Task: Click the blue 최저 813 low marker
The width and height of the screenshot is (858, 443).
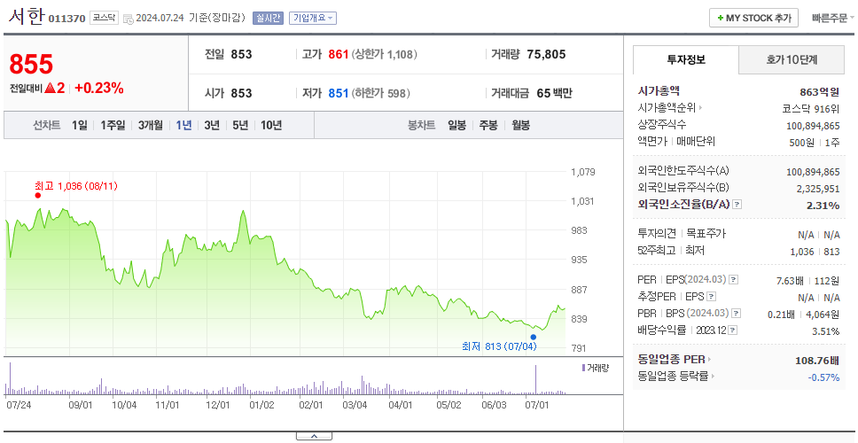Action: click(534, 337)
